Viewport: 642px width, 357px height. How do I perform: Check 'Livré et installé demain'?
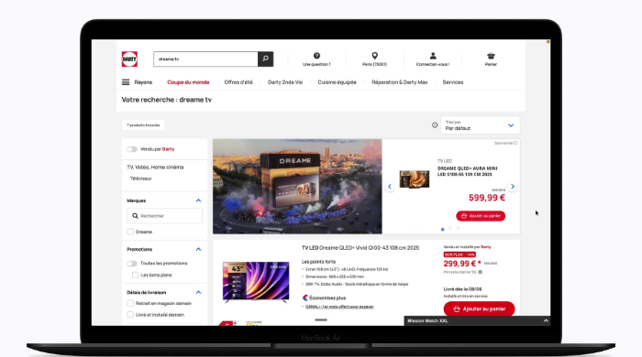[x=130, y=315]
